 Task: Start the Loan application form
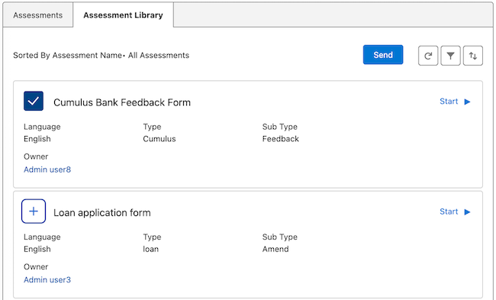[449, 211]
